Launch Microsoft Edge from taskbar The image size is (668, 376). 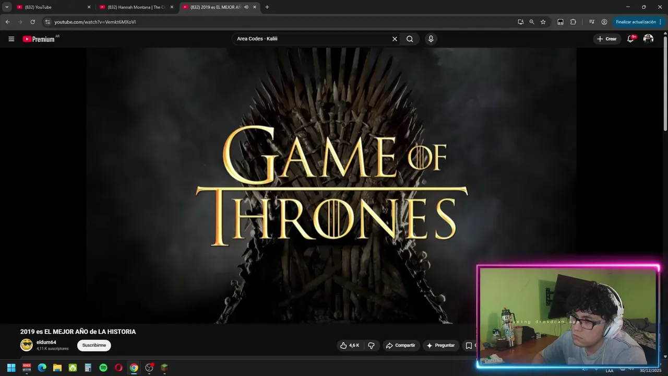click(x=42, y=368)
